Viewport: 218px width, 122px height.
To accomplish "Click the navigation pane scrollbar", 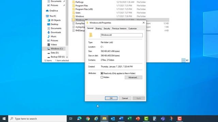I will 67,23.
